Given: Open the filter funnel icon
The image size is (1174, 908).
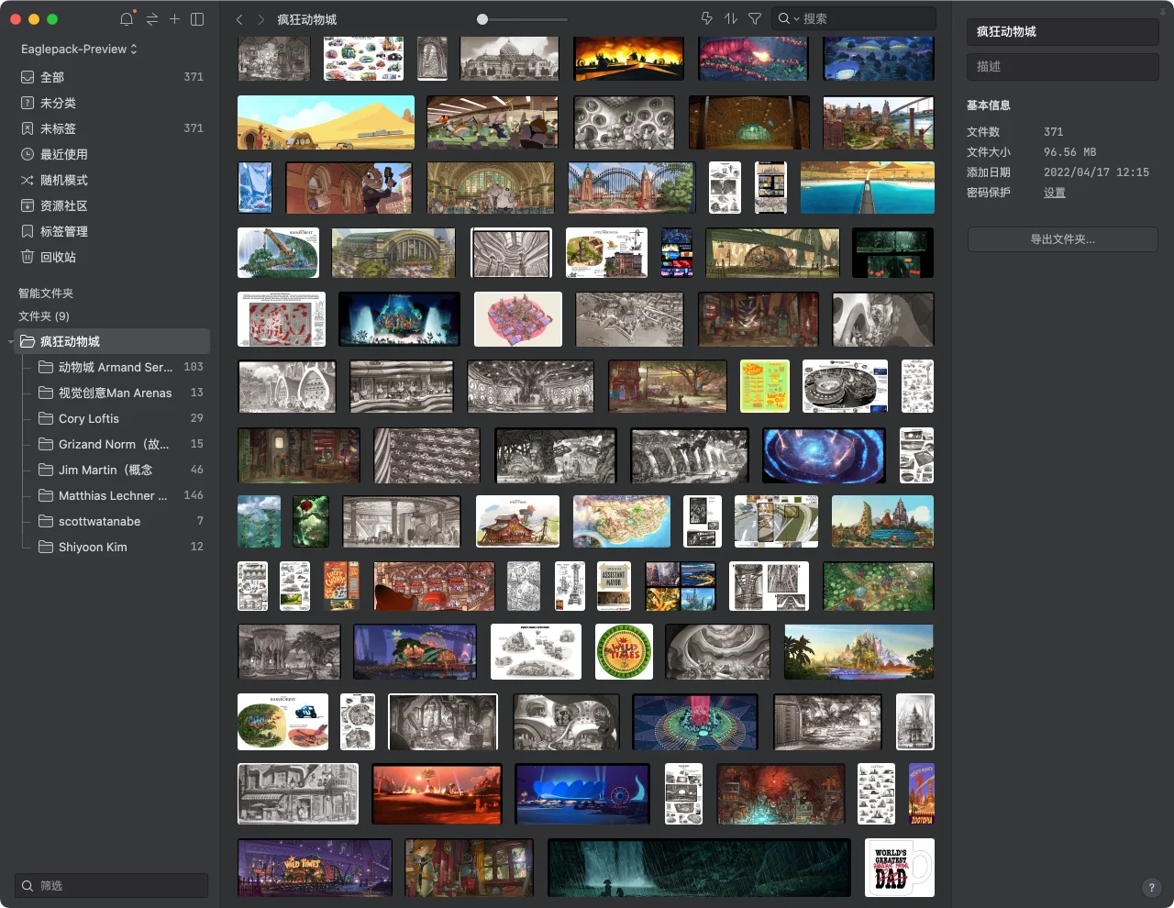Looking at the screenshot, I should (755, 18).
